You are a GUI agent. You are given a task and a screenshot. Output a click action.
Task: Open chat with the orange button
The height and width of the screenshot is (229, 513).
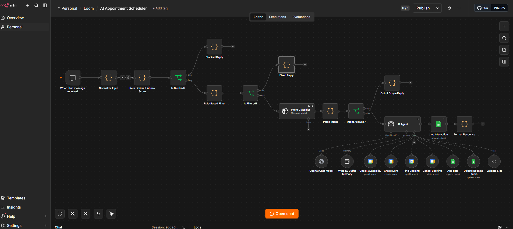(x=282, y=214)
